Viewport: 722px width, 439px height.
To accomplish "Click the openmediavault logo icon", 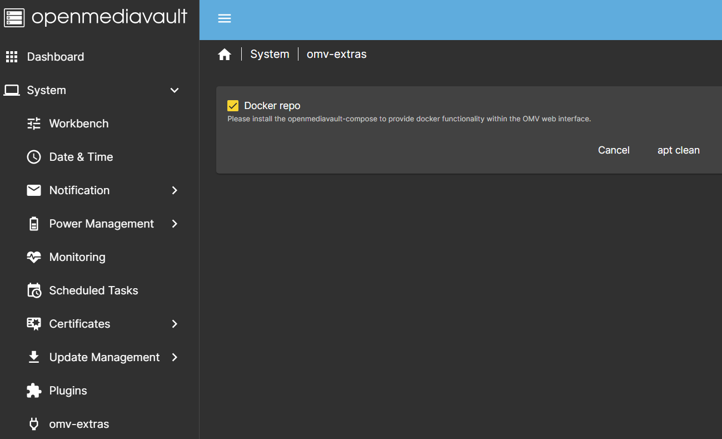I will click(14, 18).
